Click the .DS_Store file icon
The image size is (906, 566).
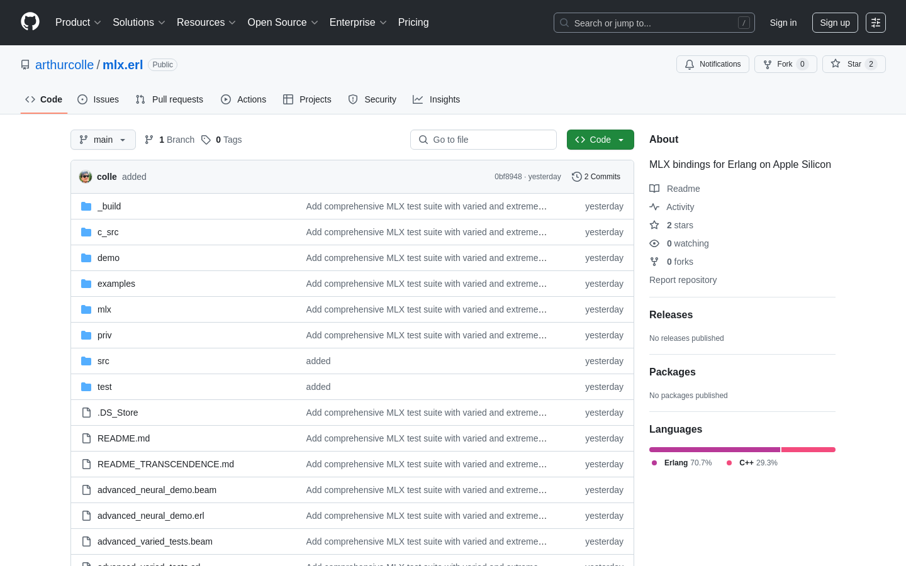pyautogui.click(x=86, y=413)
